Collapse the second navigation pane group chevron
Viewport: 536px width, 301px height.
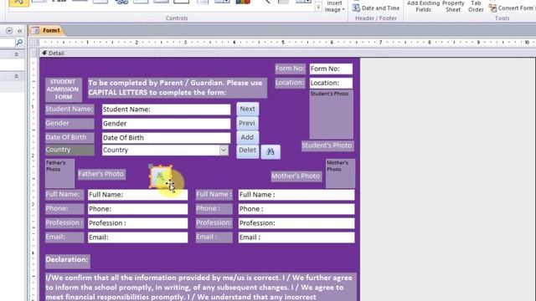point(16,76)
